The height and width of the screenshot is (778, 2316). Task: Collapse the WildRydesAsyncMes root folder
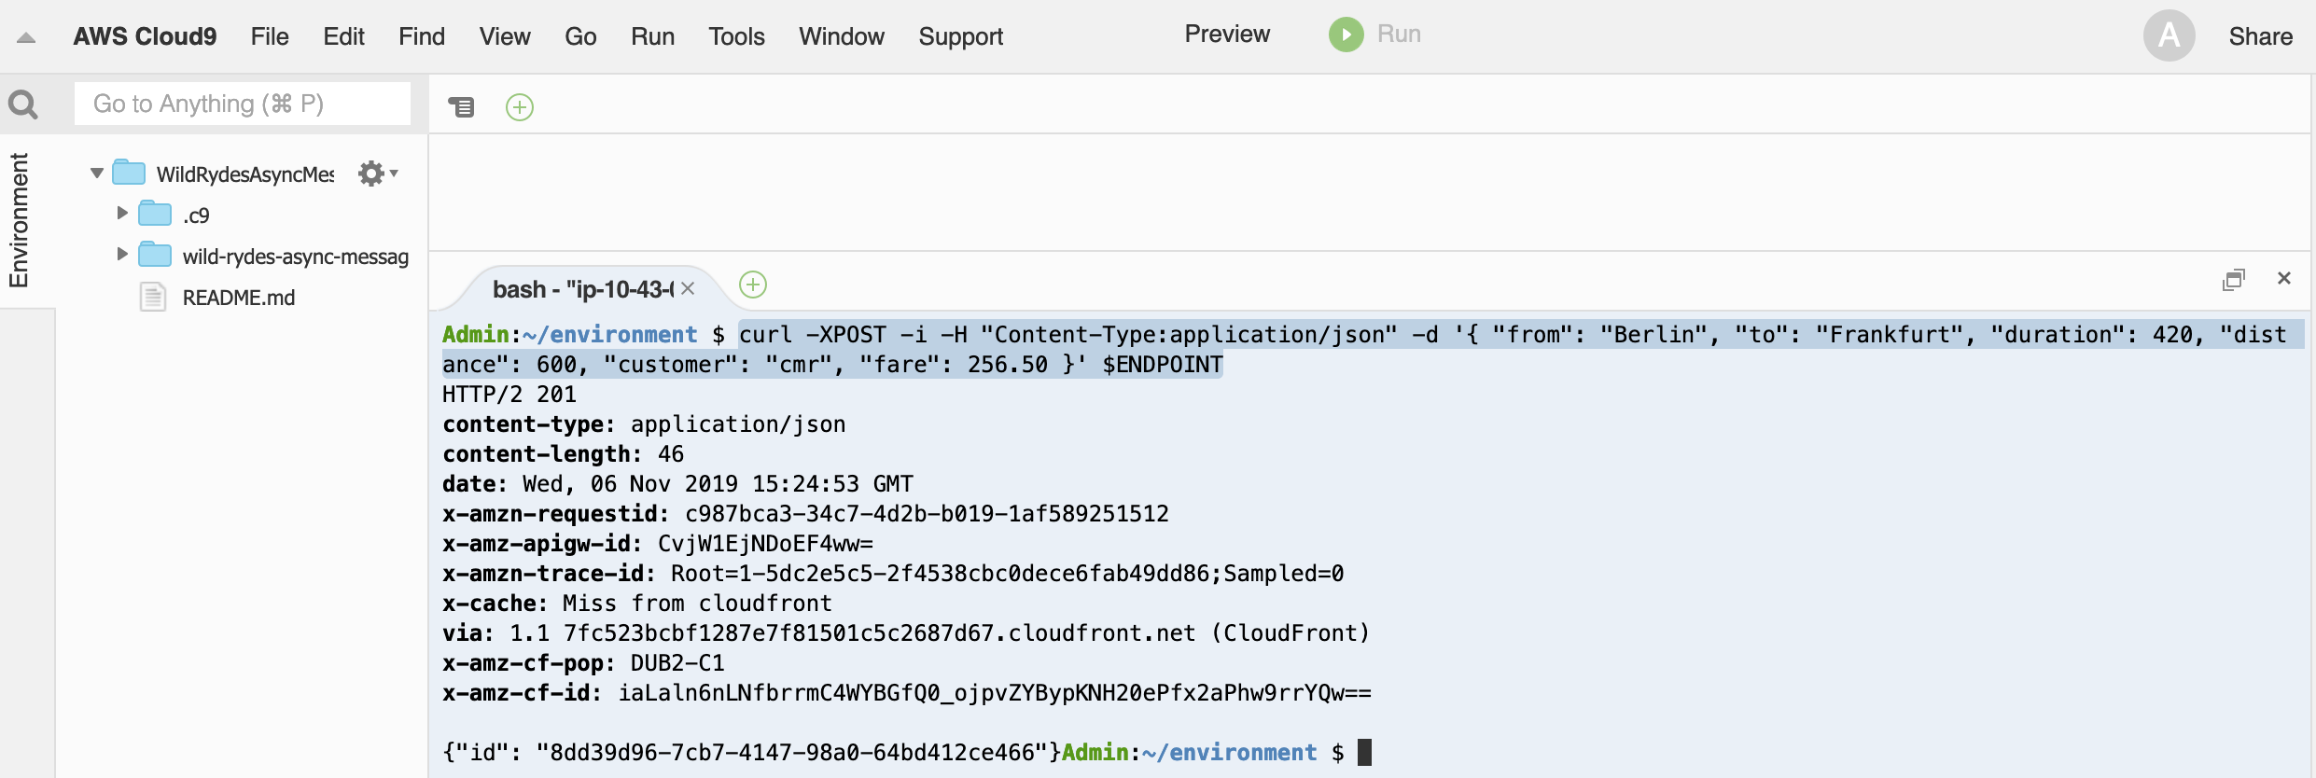97,174
